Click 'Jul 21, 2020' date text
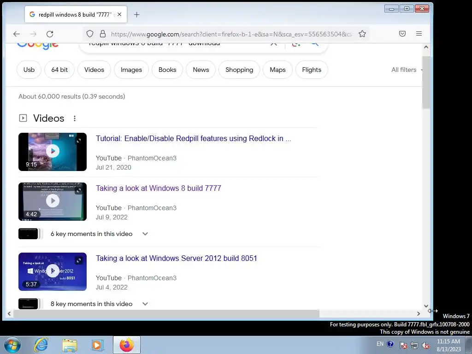The width and height of the screenshot is (472, 354). click(x=113, y=167)
